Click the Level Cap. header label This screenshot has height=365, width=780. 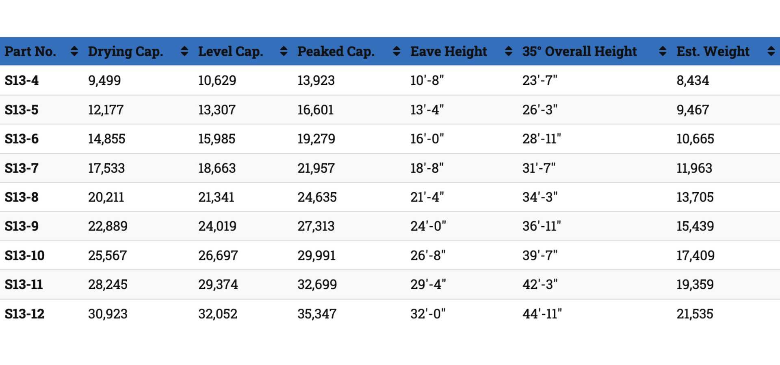pyautogui.click(x=231, y=52)
